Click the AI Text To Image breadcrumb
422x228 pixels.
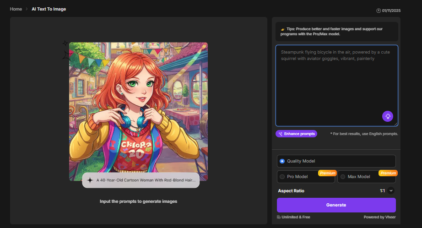[49, 9]
